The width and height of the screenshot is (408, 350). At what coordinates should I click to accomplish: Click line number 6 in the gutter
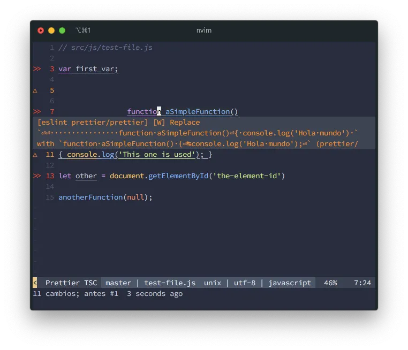(52, 101)
